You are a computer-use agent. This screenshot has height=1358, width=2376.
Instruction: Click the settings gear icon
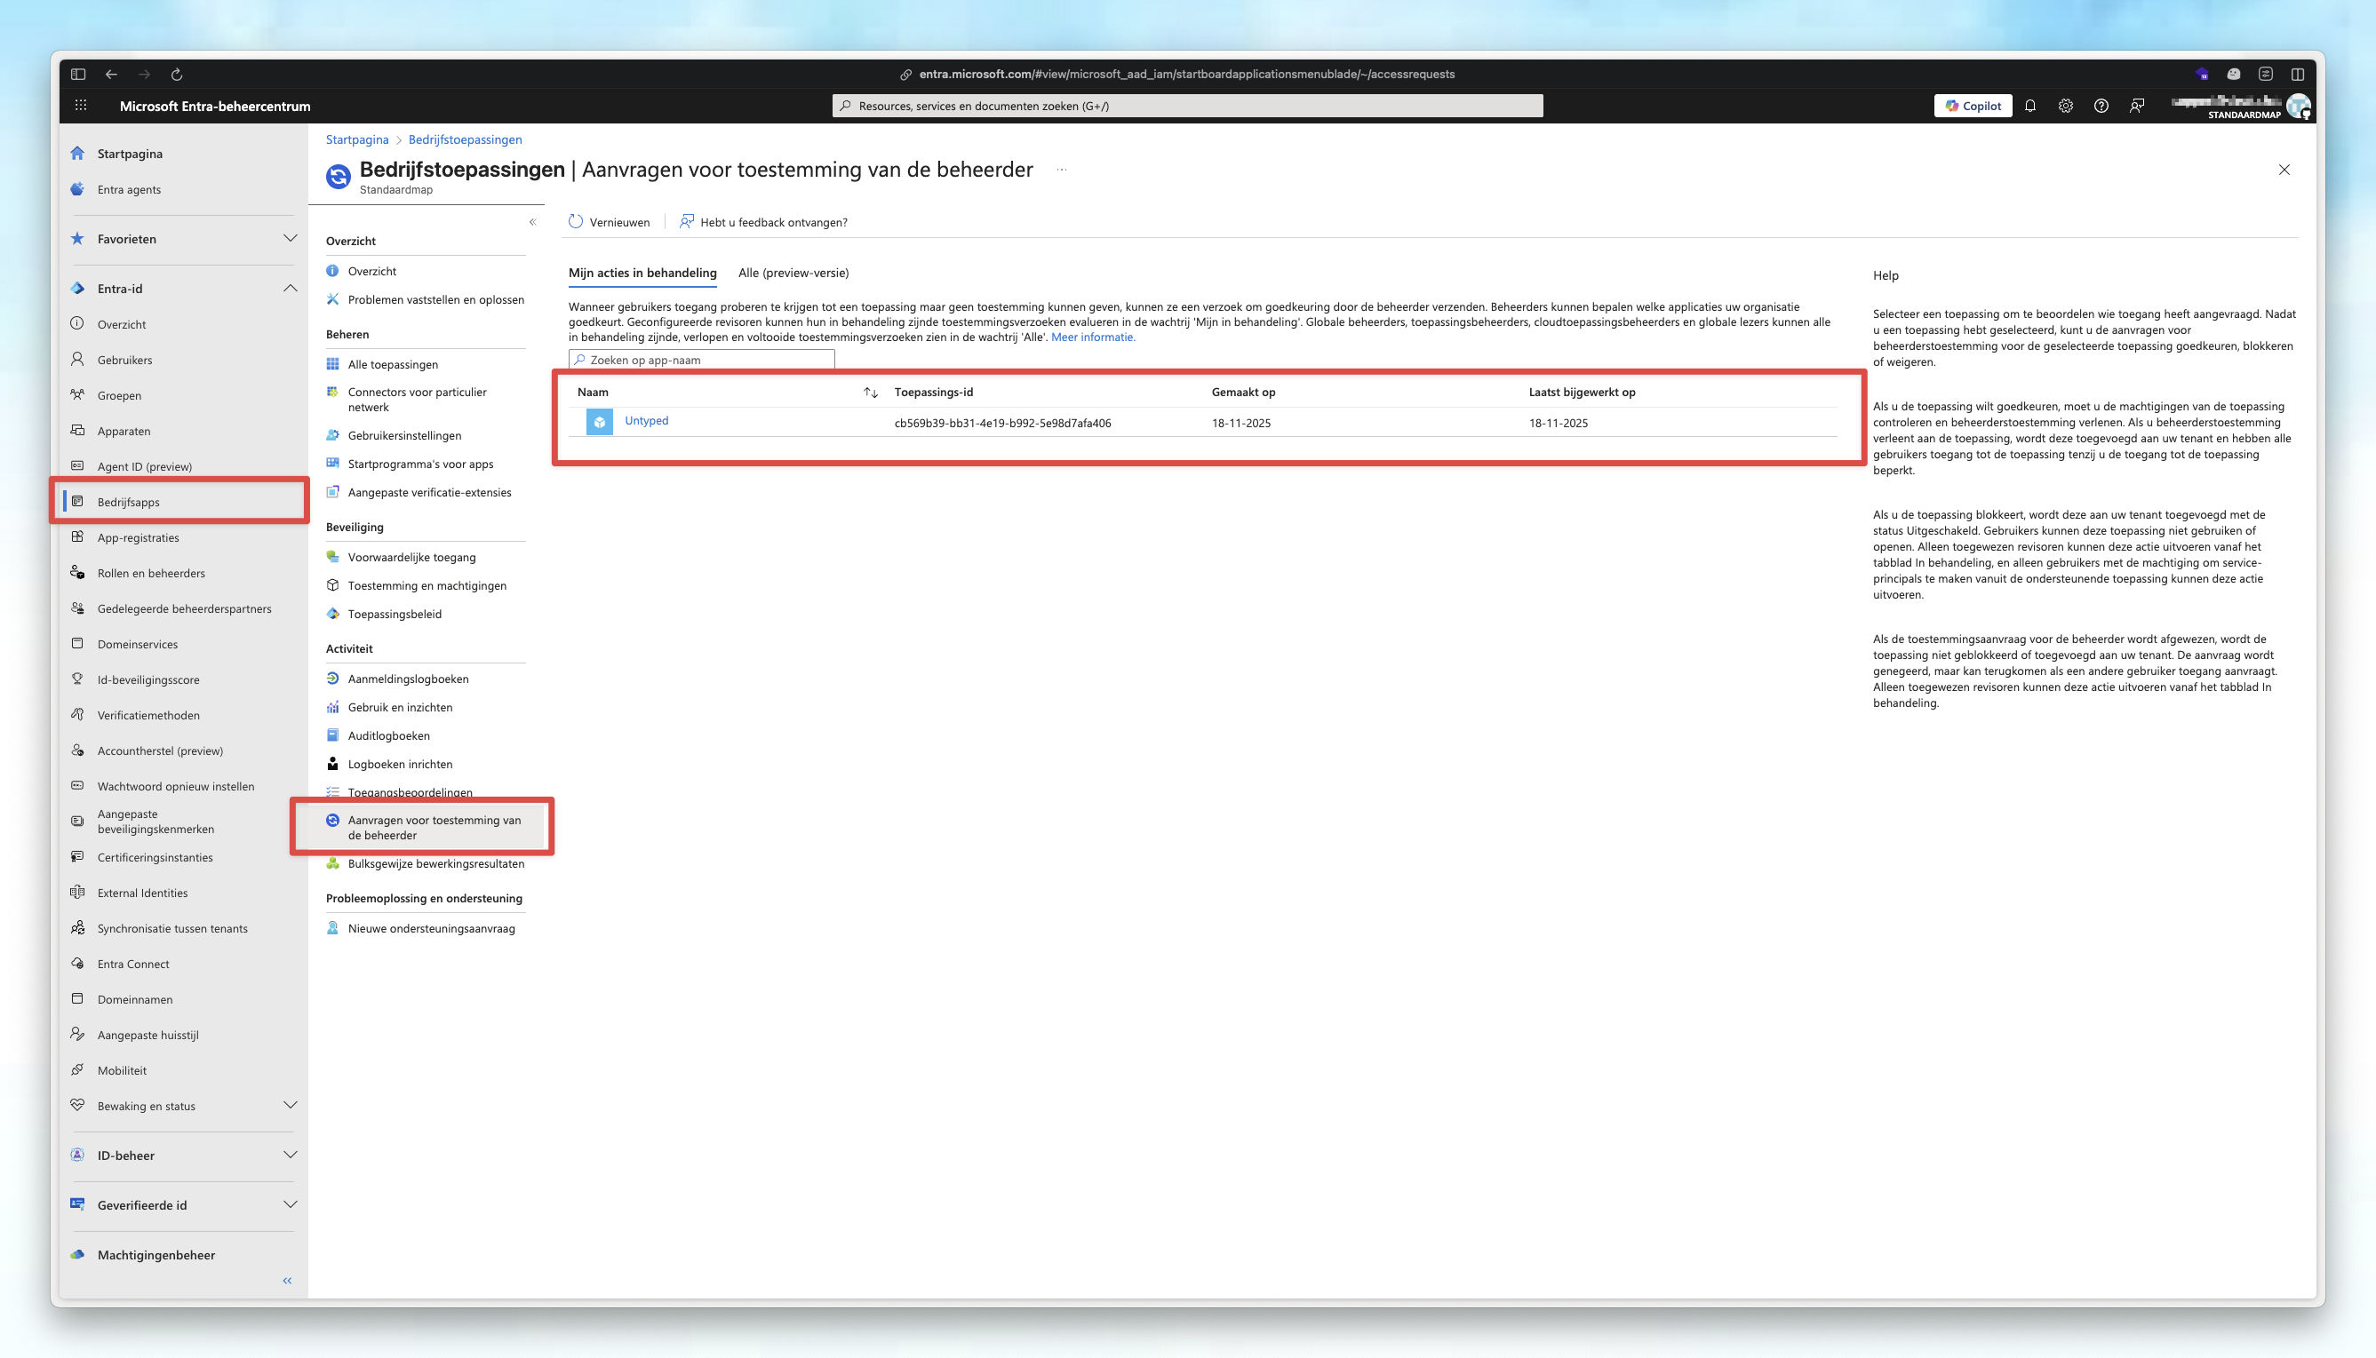(x=2064, y=106)
